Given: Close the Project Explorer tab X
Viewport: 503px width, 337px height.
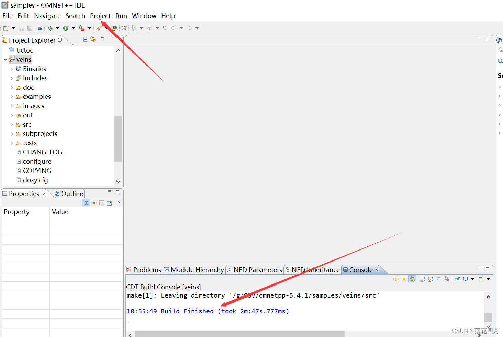Looking at the screenshot, I should 60,40.
